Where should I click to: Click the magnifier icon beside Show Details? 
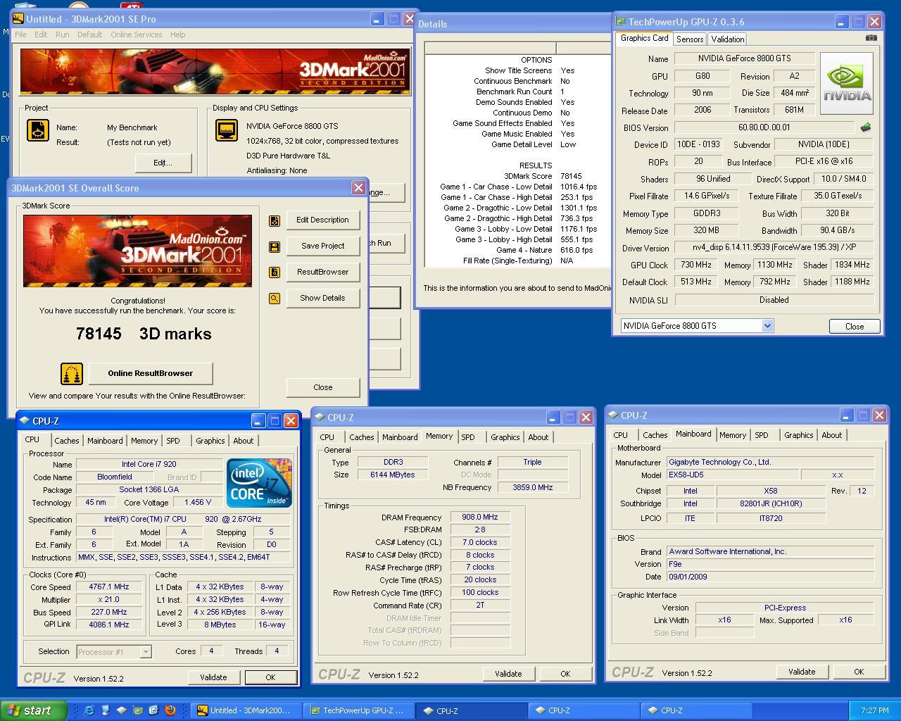coord(275,299)
